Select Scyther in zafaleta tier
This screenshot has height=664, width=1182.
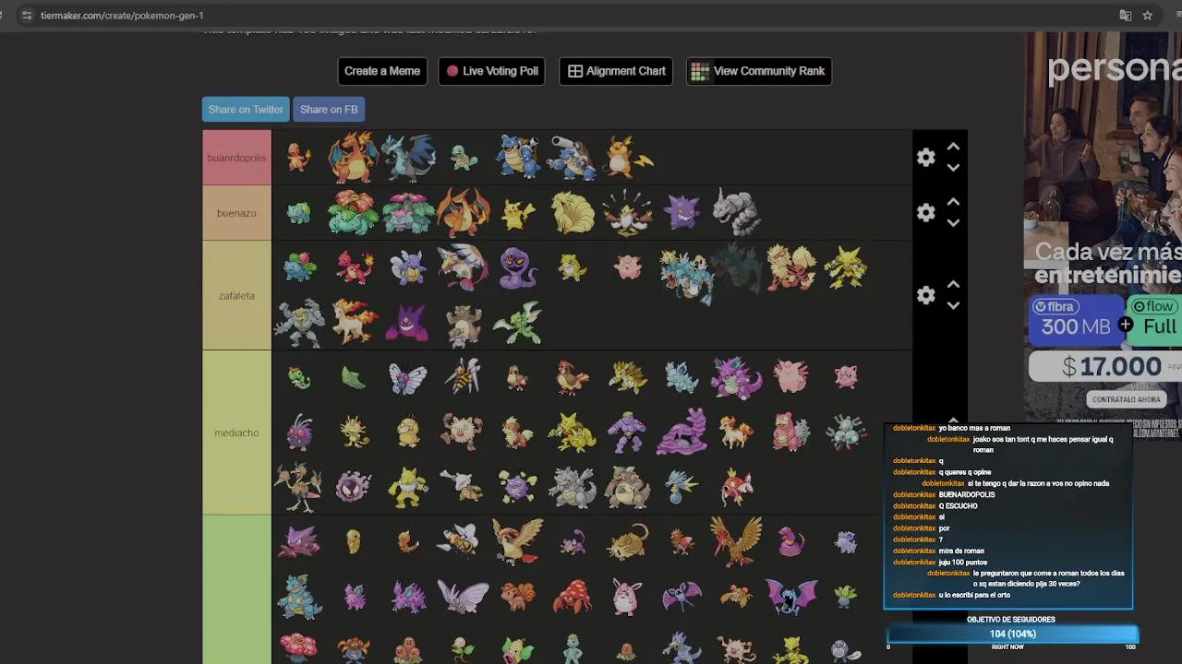pyautogui.click(x=517, y=323)
